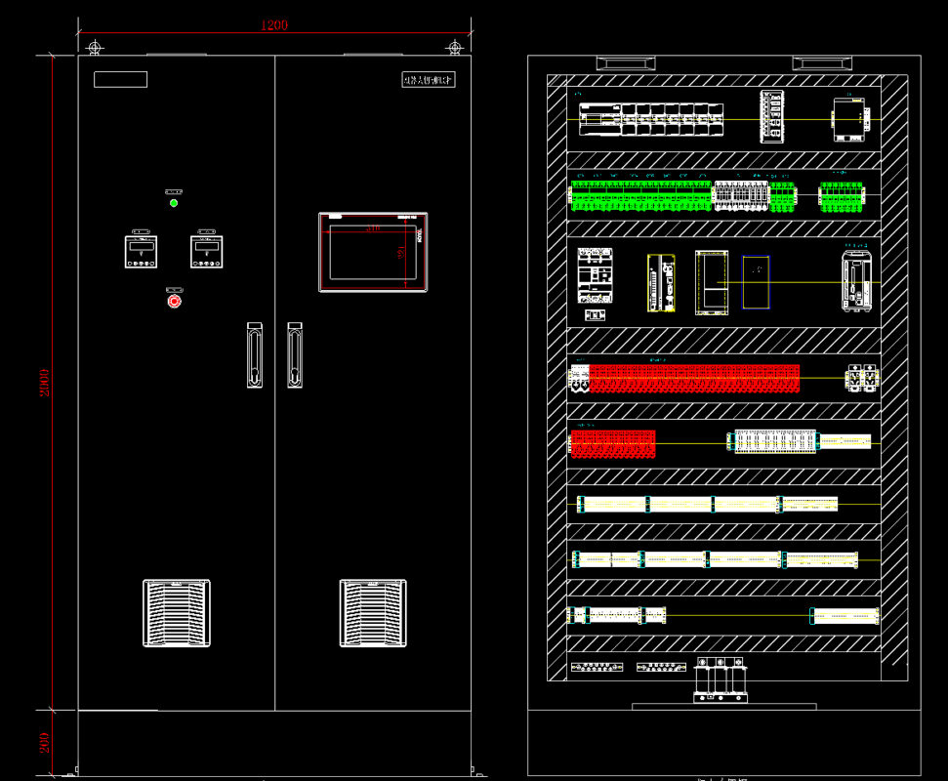The height and width of the screenshot is (781, 948).
Task: Select the power supply unit at top right
Action: point(850,120)
